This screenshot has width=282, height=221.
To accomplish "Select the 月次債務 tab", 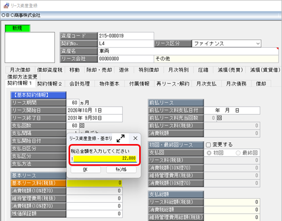I will click(236, 84).
